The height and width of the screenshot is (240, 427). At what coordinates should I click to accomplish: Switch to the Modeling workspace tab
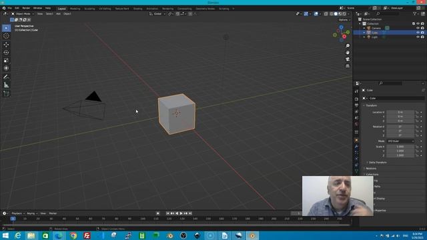coord(75,9)
